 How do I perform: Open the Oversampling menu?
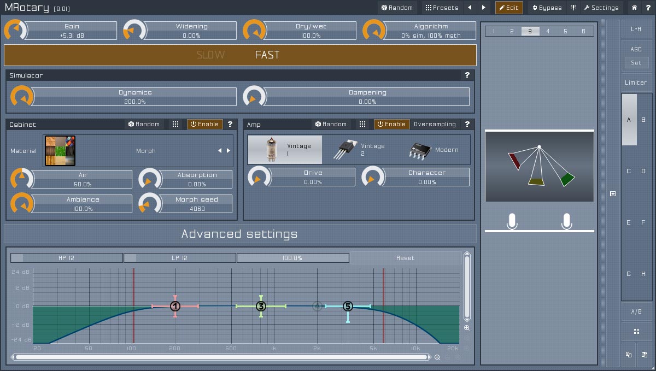(x=435, y=124)
